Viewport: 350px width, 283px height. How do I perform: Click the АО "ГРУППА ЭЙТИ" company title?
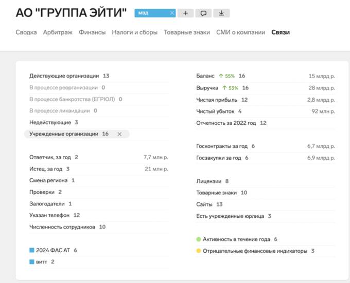tap(71, 13)
